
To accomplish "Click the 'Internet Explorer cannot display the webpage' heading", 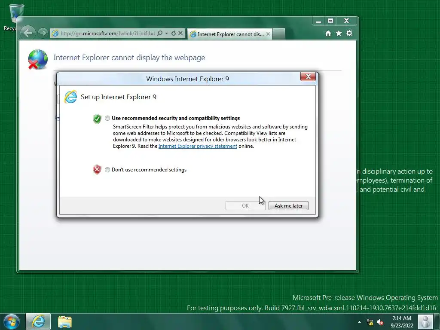I will coord(129,58).
